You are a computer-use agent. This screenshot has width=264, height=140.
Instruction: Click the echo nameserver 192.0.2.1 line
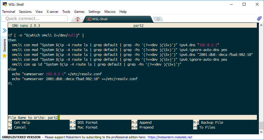point(57,74)
